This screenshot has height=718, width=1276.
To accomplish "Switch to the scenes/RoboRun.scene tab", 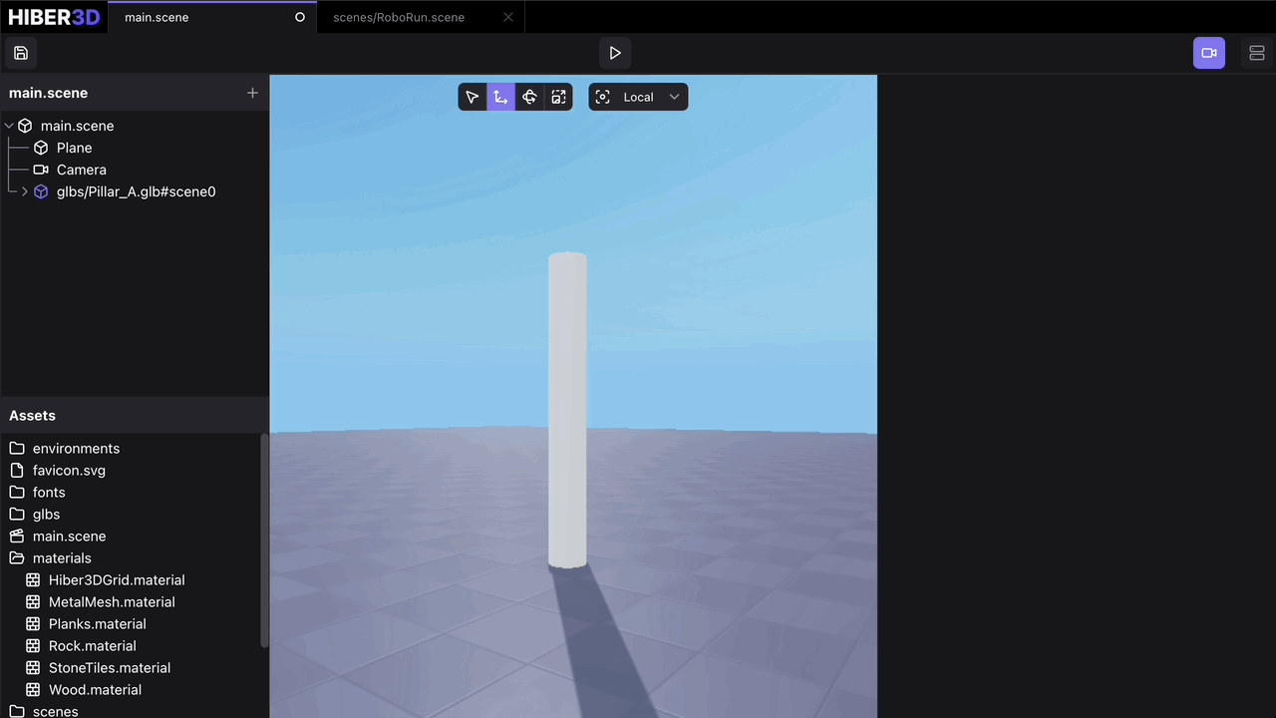I will (399, 17).
